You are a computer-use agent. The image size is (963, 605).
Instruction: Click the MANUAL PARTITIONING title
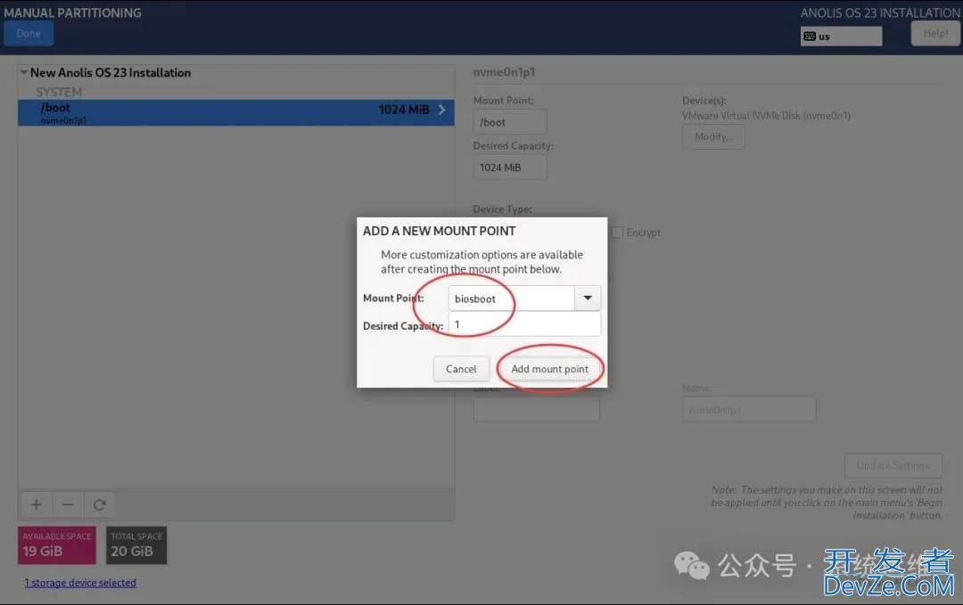(x=72, y=12)
